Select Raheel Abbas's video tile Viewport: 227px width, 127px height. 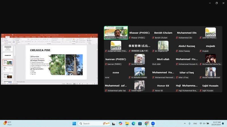pos(116,32)
